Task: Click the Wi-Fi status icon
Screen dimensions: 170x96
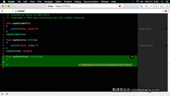Action: coord(138,2)
